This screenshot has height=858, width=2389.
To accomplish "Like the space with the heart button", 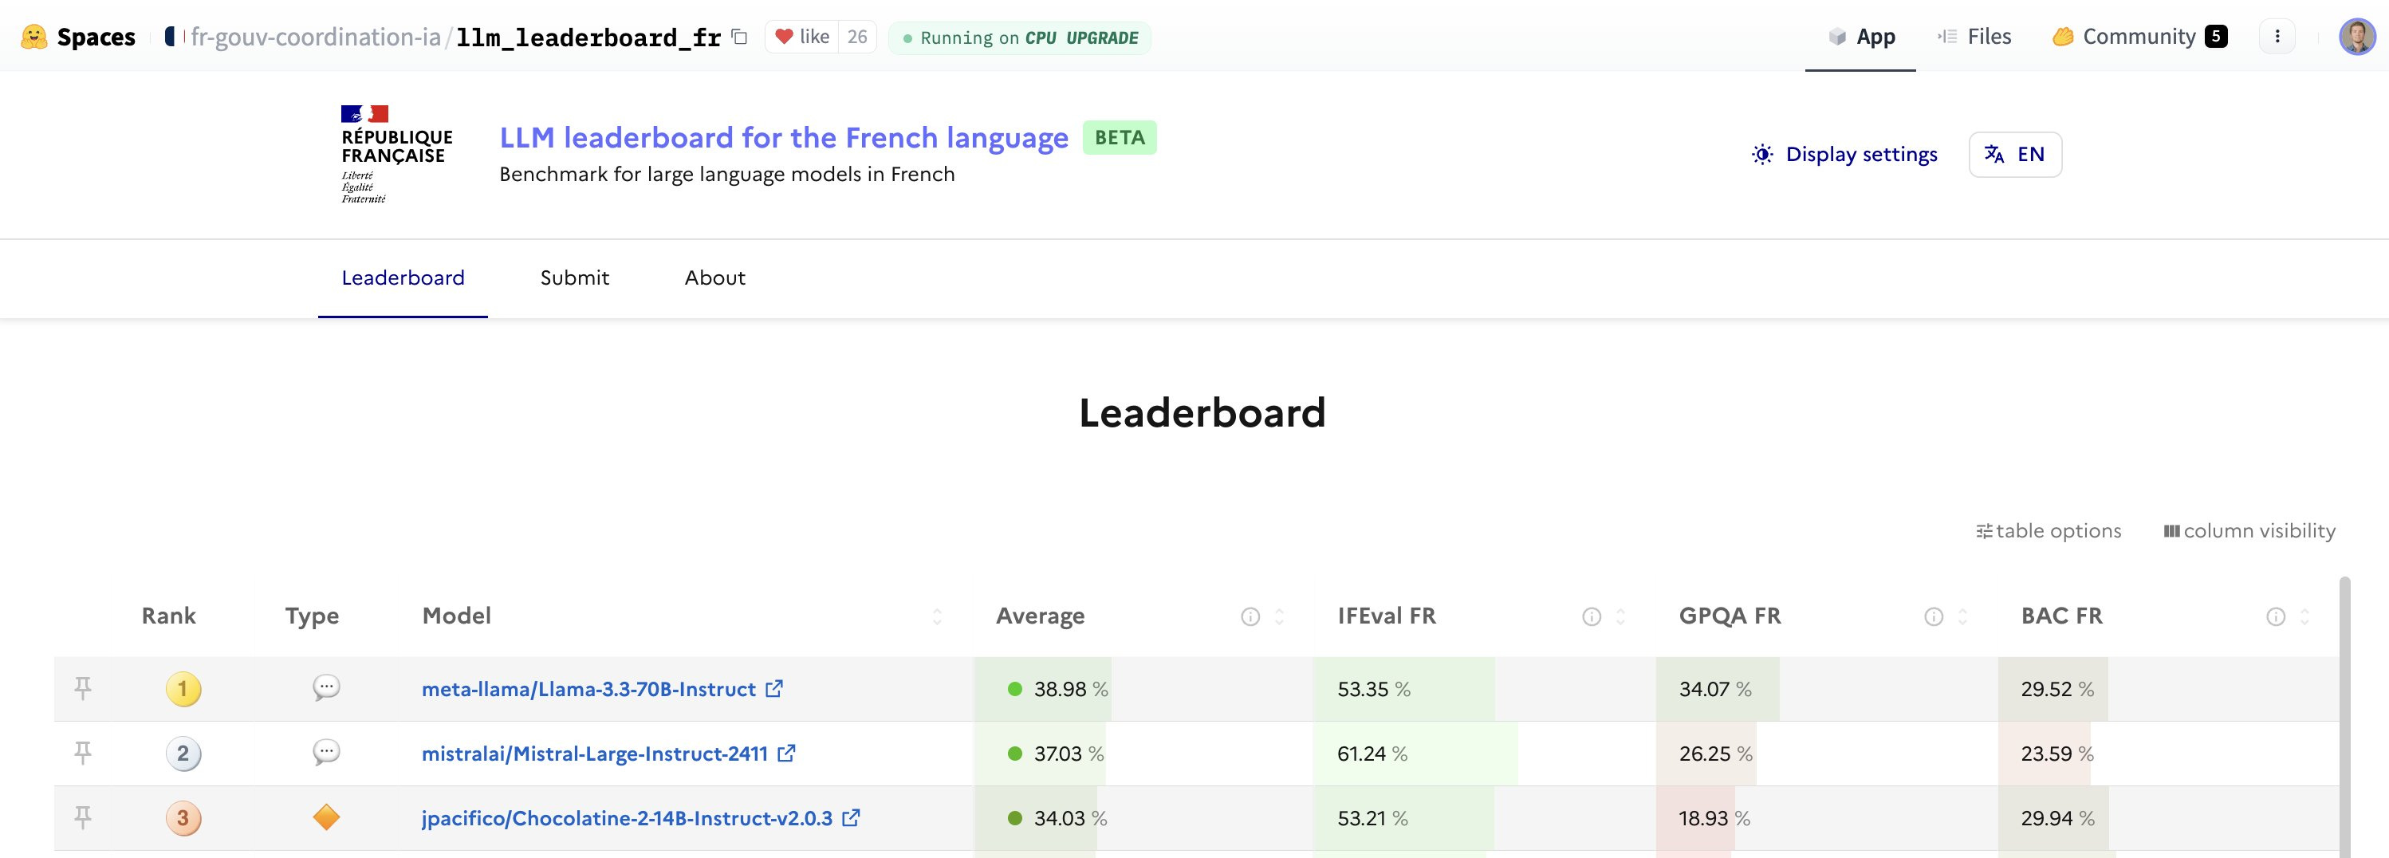I will [x=802, y=37].
